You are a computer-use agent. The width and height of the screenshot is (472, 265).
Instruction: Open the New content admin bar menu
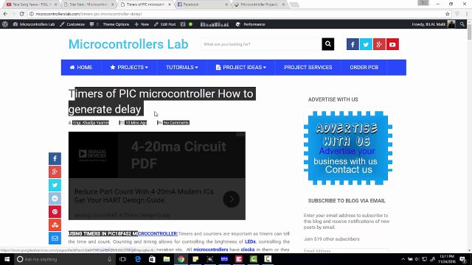click(x=142, y=24)
